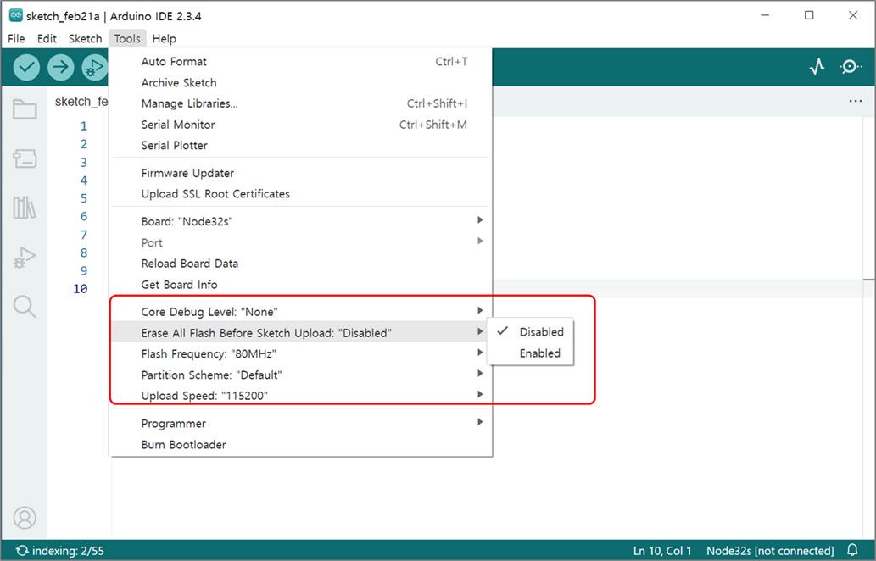Start debugging with the debug play icon
This screenshot has height=561, width=876.
tap(94, 68)
